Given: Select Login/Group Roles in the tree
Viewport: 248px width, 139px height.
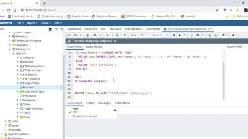Looking at the screenshot, I should (x=18, y=134).
